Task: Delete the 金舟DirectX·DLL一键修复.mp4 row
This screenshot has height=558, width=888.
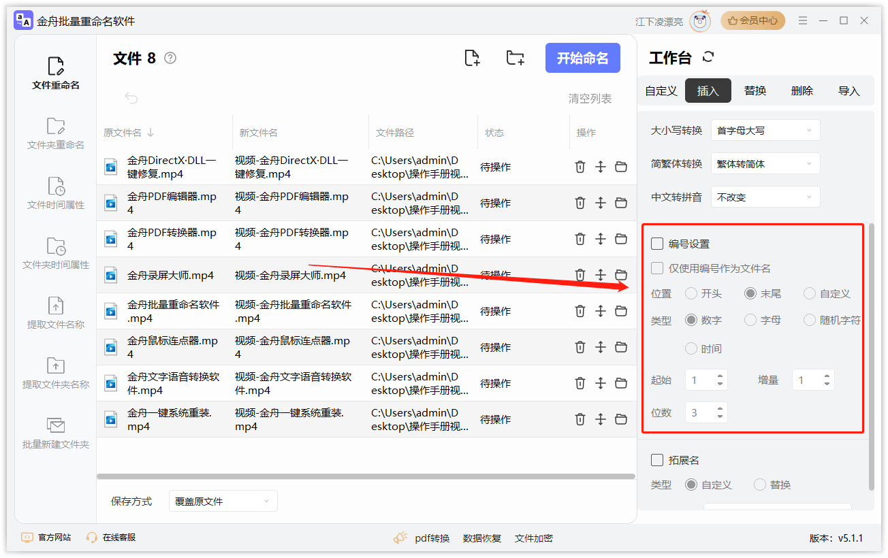Action: 580,167
